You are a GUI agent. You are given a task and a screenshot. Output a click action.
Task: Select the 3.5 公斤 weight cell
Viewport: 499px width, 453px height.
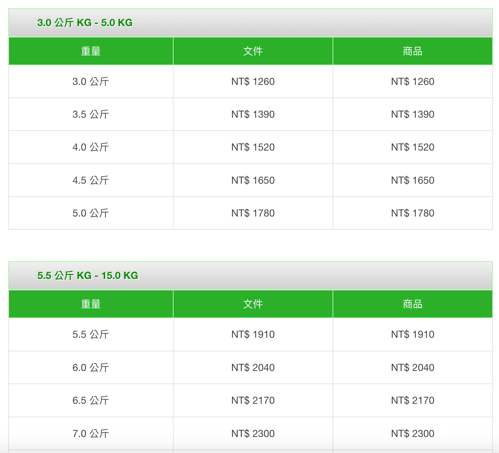coord(91,114)
